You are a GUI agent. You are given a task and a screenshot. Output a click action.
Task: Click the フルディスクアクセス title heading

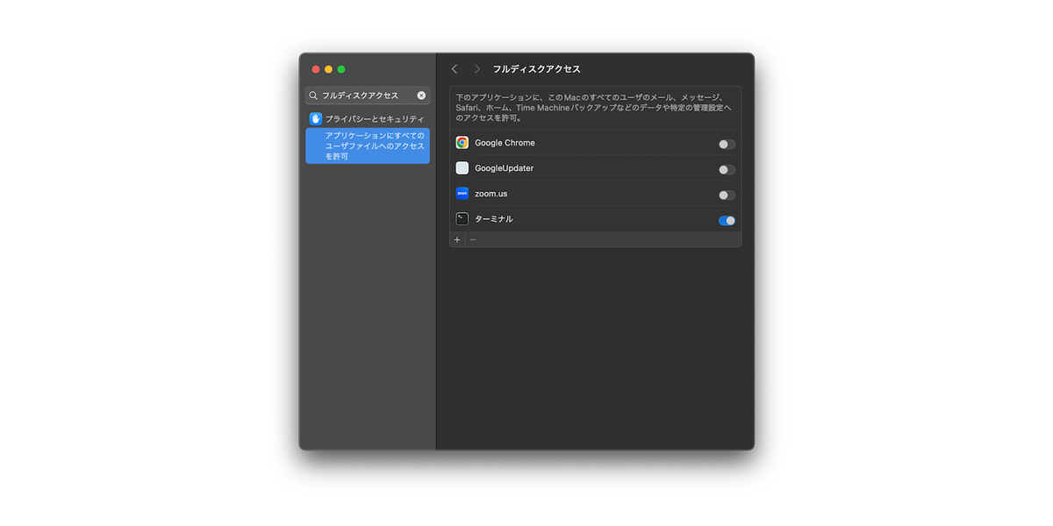point(536,69)
